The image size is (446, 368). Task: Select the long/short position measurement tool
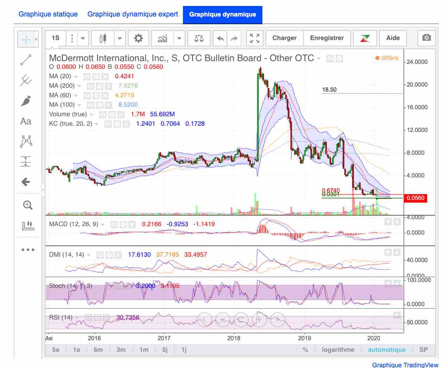point(26,162)
